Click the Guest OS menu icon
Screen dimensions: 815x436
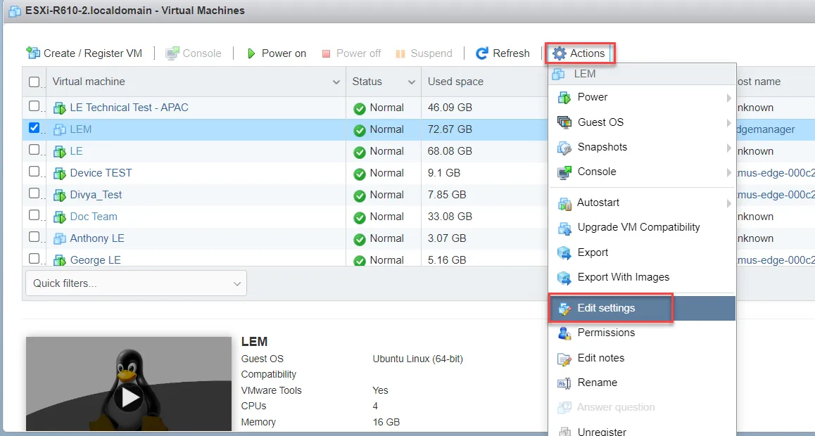coord(564,122)
